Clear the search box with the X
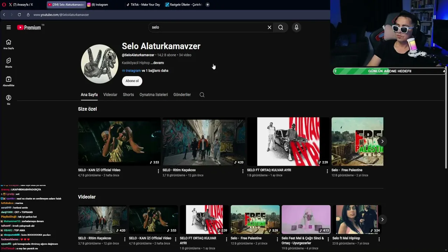This screenshot has height=252, width=448. pos(269,27)
